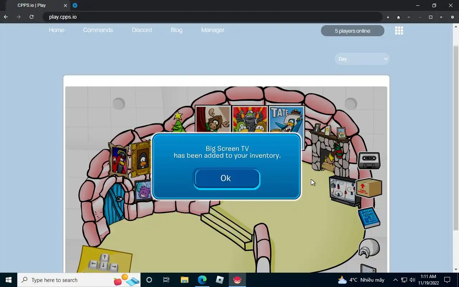Click the cardboard box furniture icon
The image size is (459, 287).
pyautogui.click(x=369, y=188)
